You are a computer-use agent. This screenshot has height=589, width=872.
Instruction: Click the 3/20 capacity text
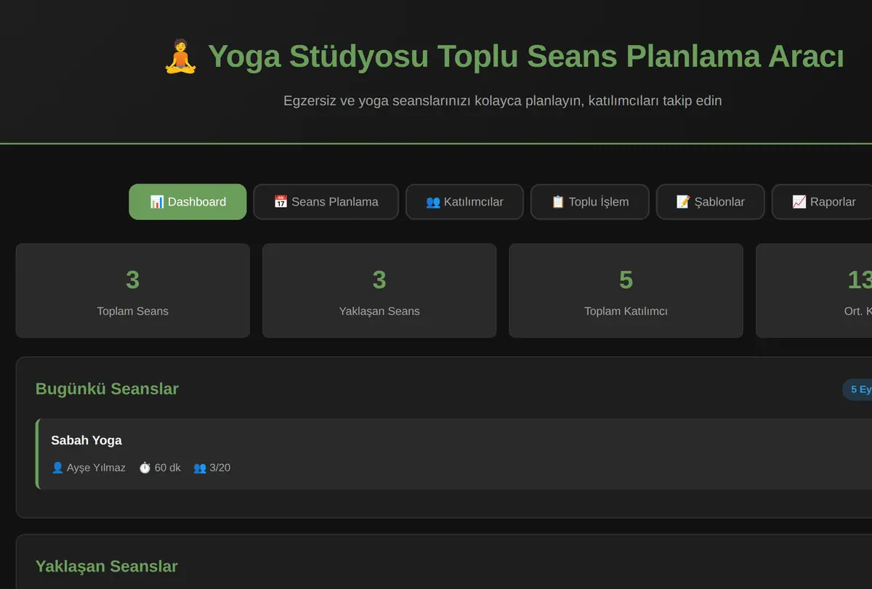[219, 468]
